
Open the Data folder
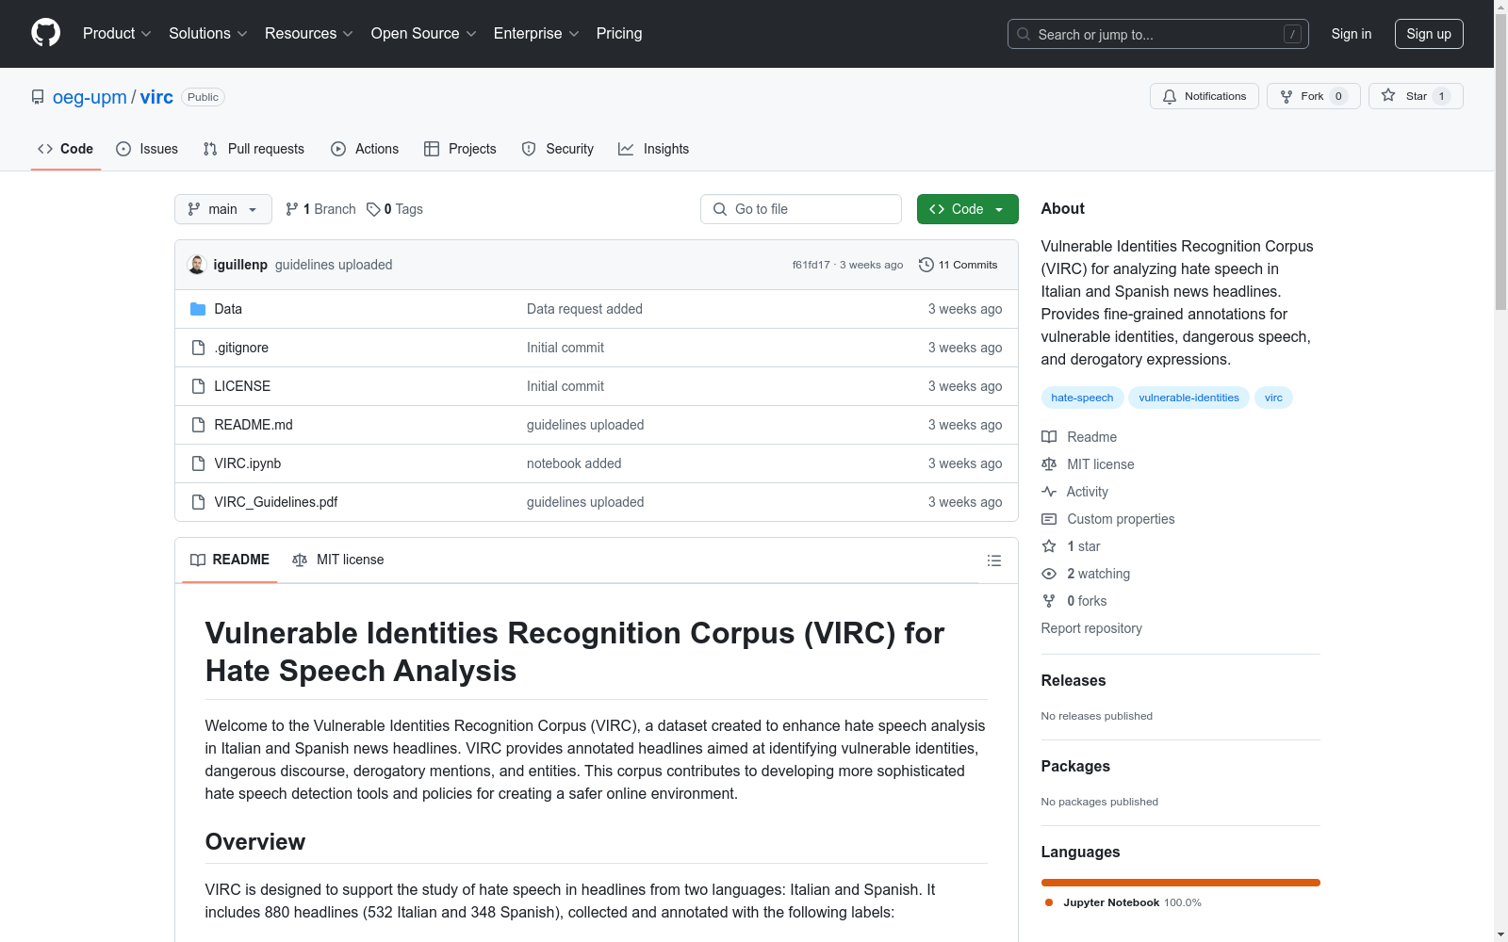[x=228, y=309]
